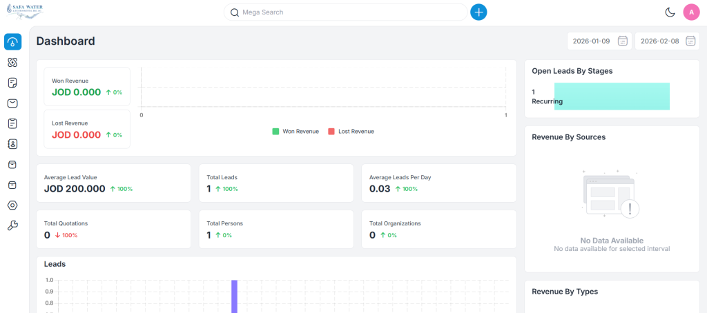The height and width of the screenshot is (313, 707).
Task: Select the Activities clipboard icon in sidebar
Action: pos(12,123)
